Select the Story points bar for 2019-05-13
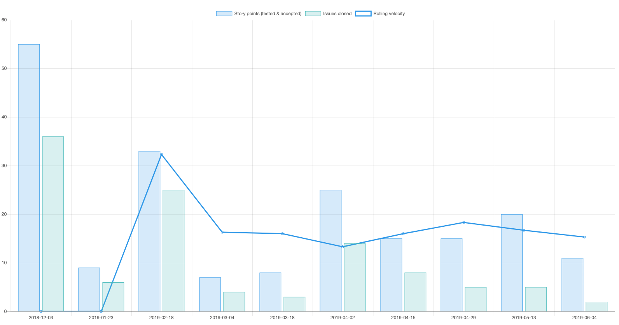The height and width of the screenshot is (325, 619). click(512, 263)
